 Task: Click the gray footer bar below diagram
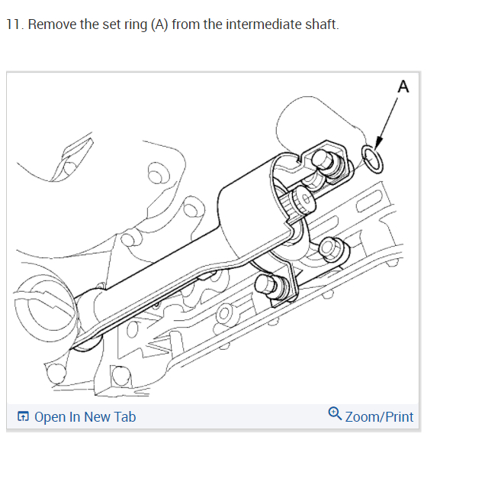[213, 416]
